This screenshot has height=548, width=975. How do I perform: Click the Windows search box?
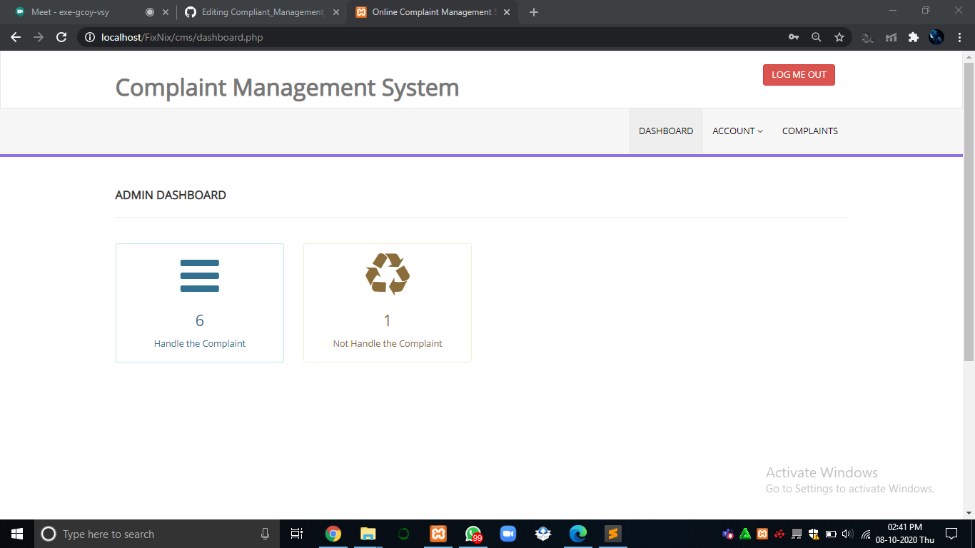[x=143, y=533]
